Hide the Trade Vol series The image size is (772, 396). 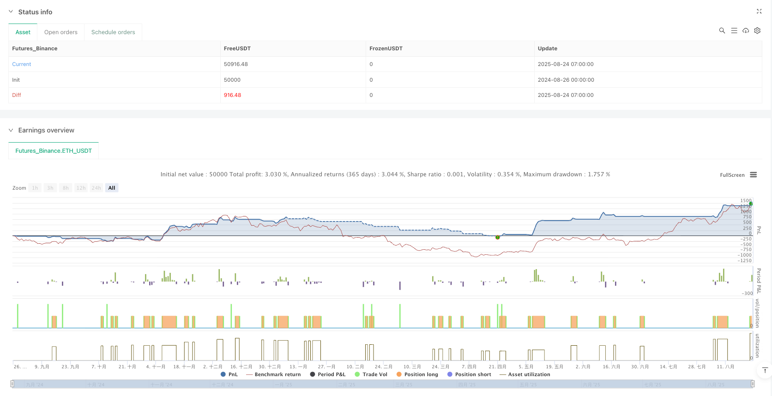[x=371, y=374]
